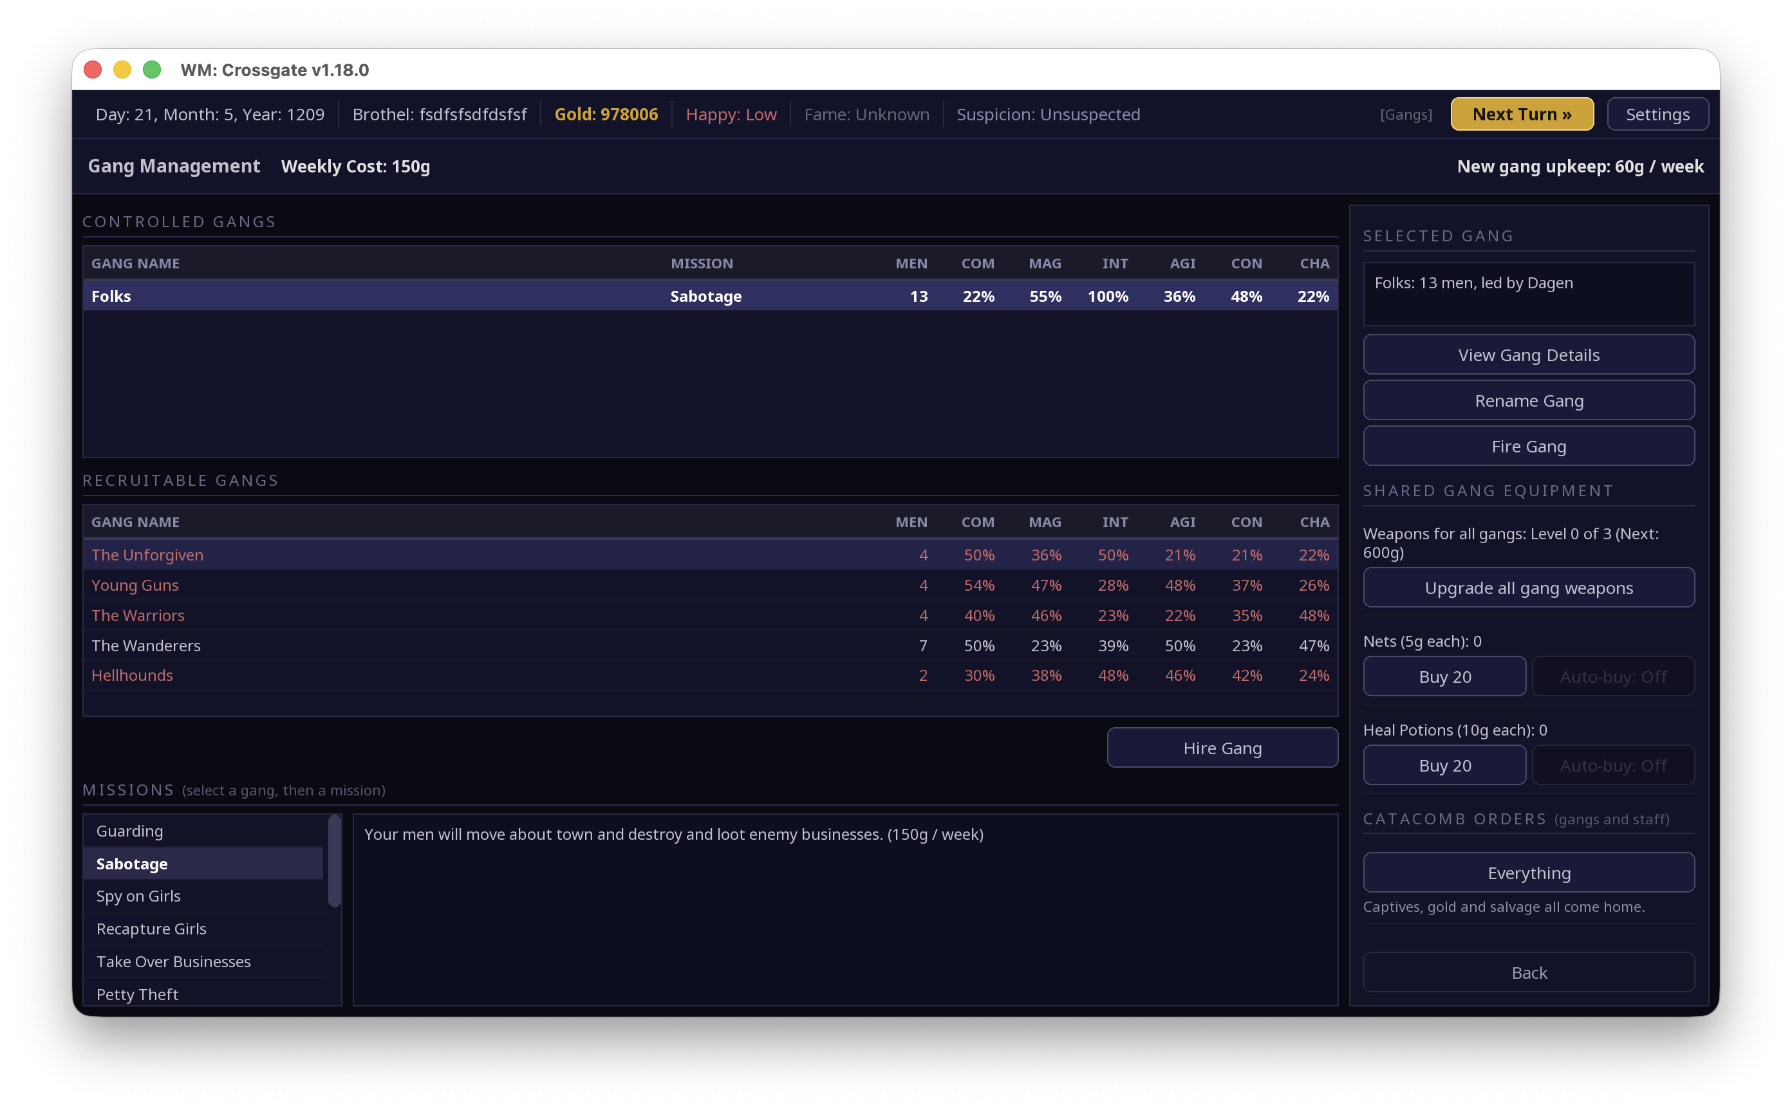The width and height of the screenshot is (1792, 1112).
Task: Select The Warriors gang
Action: coord(710,615)
